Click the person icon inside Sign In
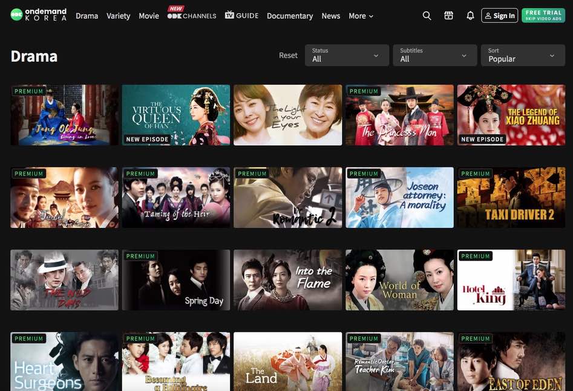This screenshot has width=573, height=391. point(488,15)
